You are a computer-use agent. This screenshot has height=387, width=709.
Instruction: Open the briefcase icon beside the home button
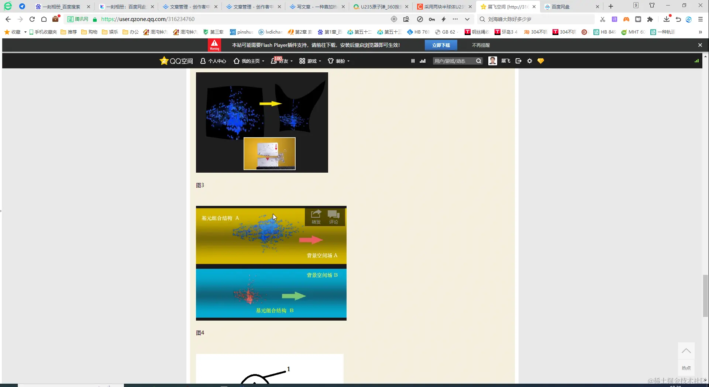tap(56, 19)
